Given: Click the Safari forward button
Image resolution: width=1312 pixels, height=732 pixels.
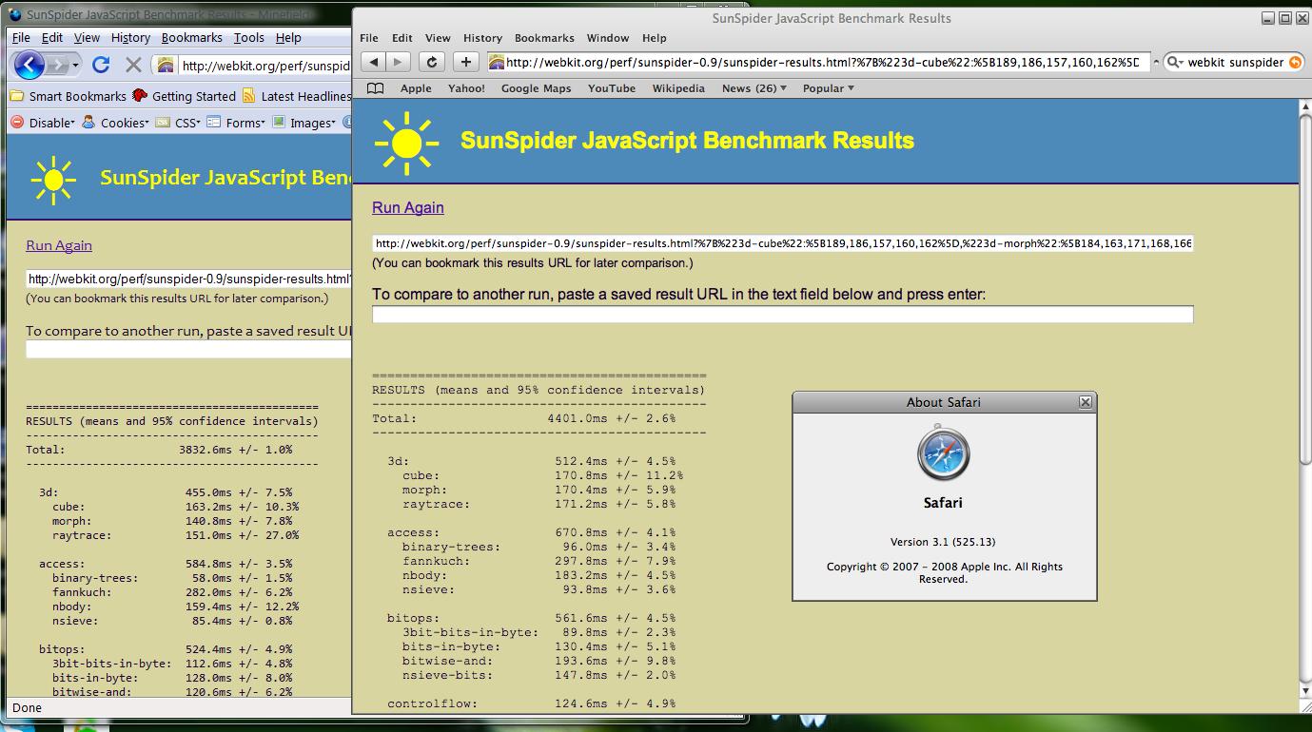Looking at the screenshot, I should [x=398, y=62].
